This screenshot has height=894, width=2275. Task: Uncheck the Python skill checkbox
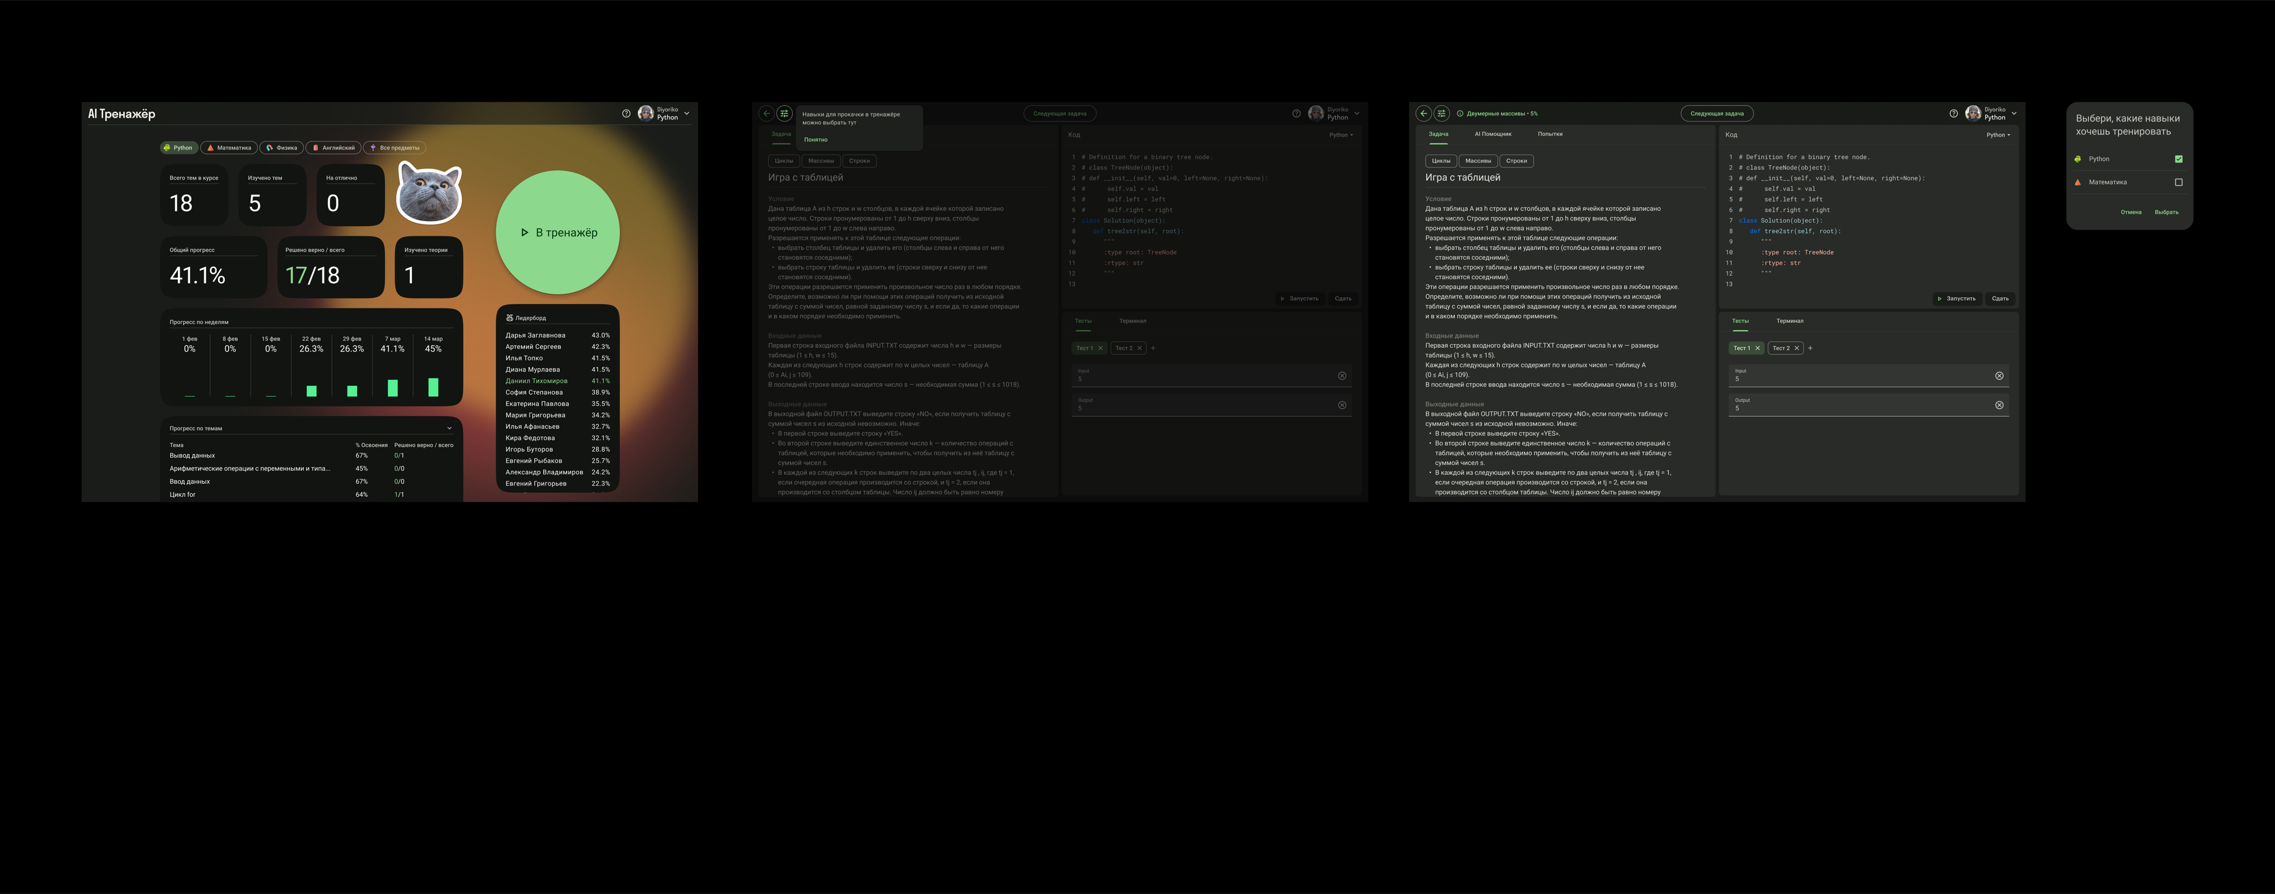click(2178, 160)
